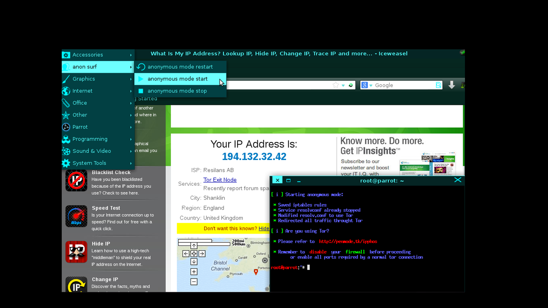Open the Other menu category
The height and width of the screenshot is (308, 548).
[x=98, y=115]
